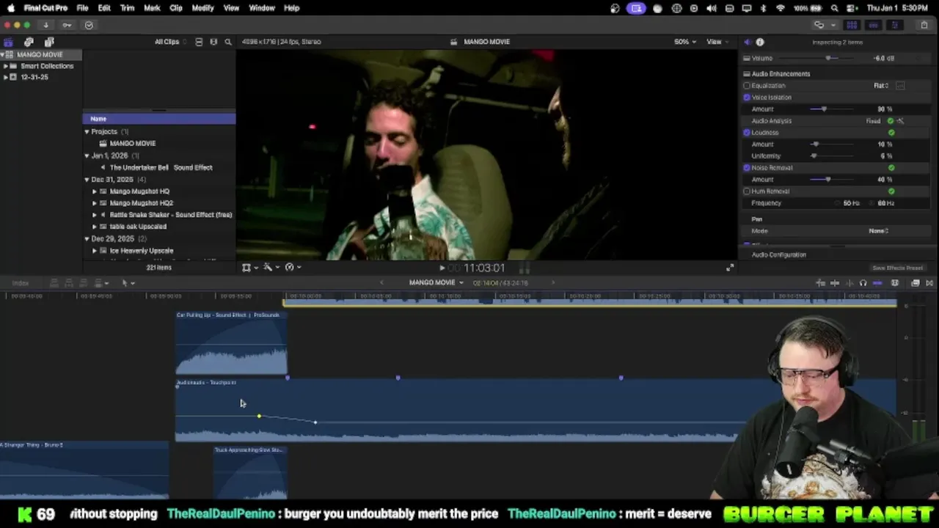Select Car Pulling Up sound effect clip
Viewport: 939px width, 528px height.
[x=231, y=344]
